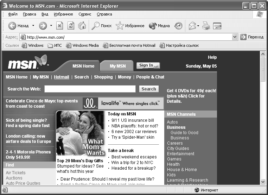
Task: Open the Правка menu
Action: pos(30,14)
